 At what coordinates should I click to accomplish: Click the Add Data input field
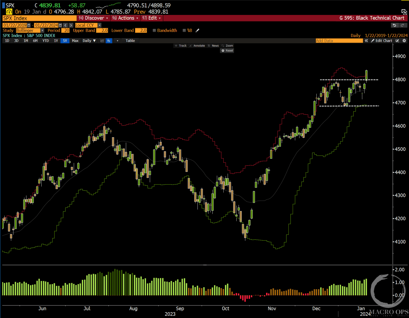tap(339, 41)
